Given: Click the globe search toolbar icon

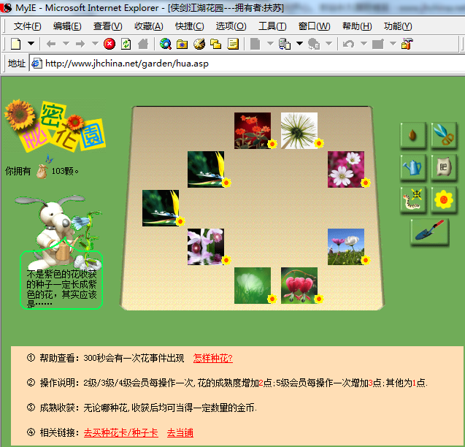Looking at the screenshot, I should click(x=166, y=44).
